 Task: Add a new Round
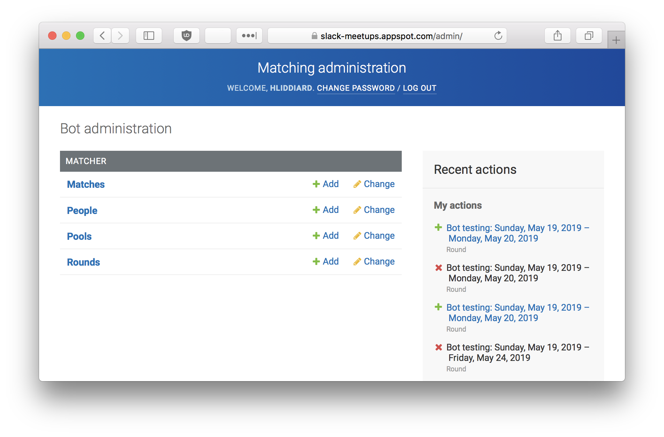point(326,261)
